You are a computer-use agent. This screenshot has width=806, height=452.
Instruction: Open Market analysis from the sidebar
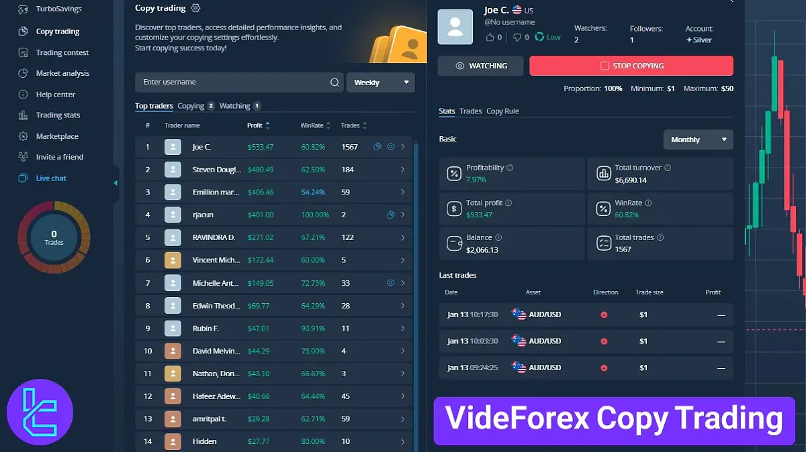63,73
